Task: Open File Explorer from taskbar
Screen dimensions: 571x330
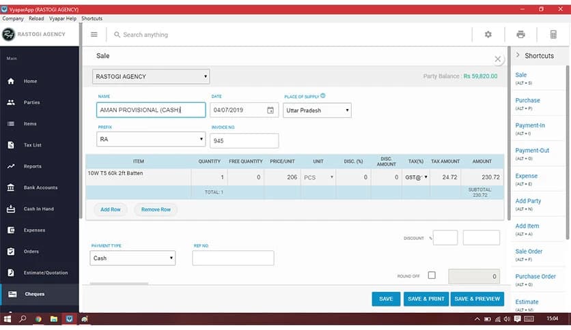Action: tap(54, 319)
